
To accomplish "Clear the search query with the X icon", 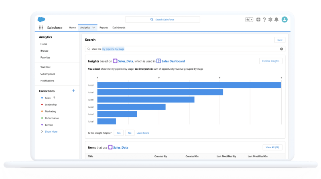I will click(282, 49).
